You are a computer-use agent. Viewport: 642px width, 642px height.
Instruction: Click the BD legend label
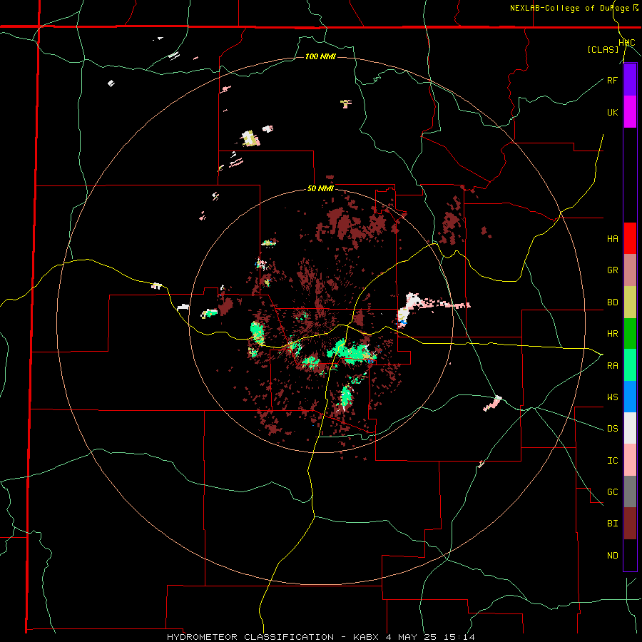[613, 302]
